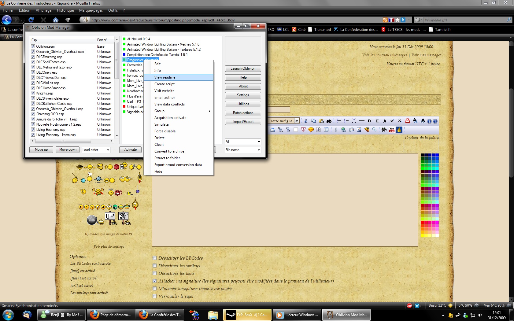Screen dimensions: 514x321
Task: Click the Underline formatting icon
Action: click(x=377, y=121)
